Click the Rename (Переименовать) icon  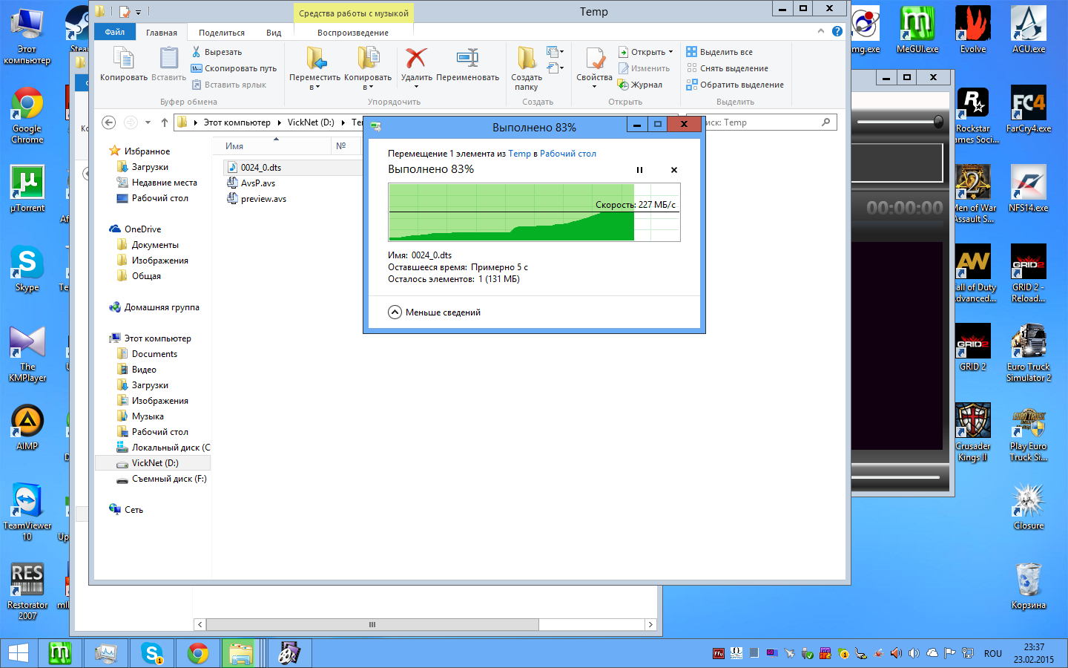click(x=467, y=58)
